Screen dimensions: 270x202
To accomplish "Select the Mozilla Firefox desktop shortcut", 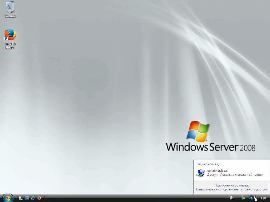I will [x=10, y=39].
